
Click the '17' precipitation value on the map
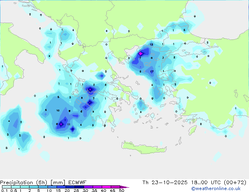(x=152, y=72)
